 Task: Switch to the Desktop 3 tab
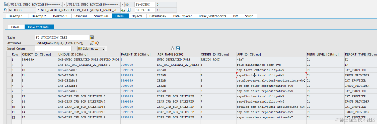(60, 16)
